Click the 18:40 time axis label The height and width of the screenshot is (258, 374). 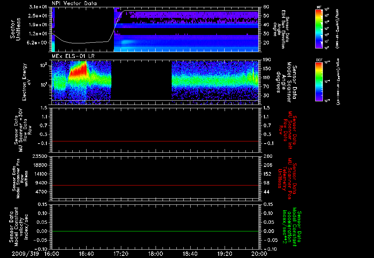[x=190, y=254]
